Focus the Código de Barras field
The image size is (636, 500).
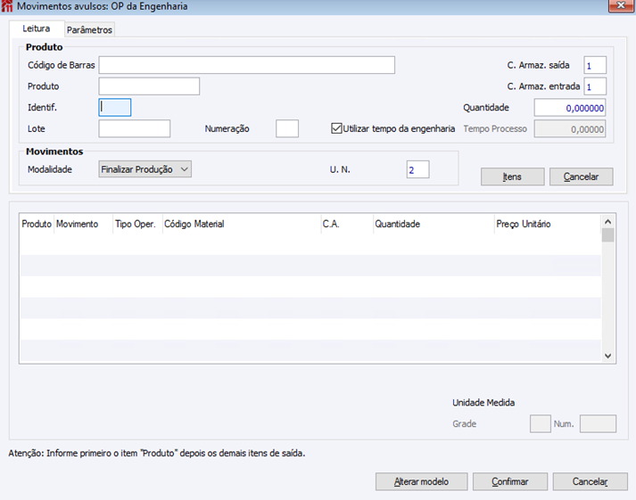tap(246, 65)
